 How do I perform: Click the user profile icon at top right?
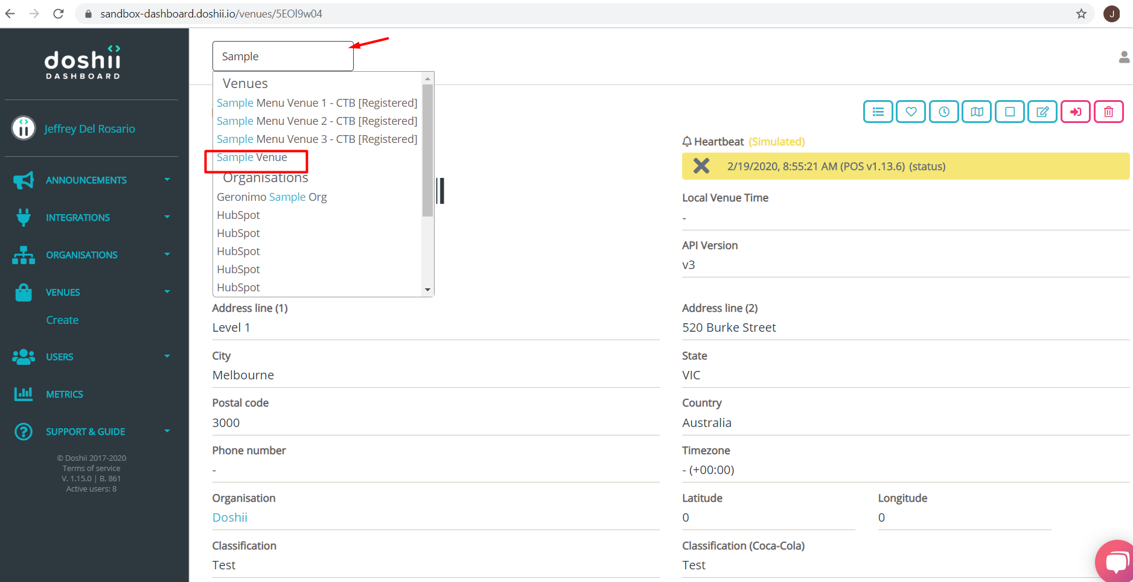[x=1124, y=57]
